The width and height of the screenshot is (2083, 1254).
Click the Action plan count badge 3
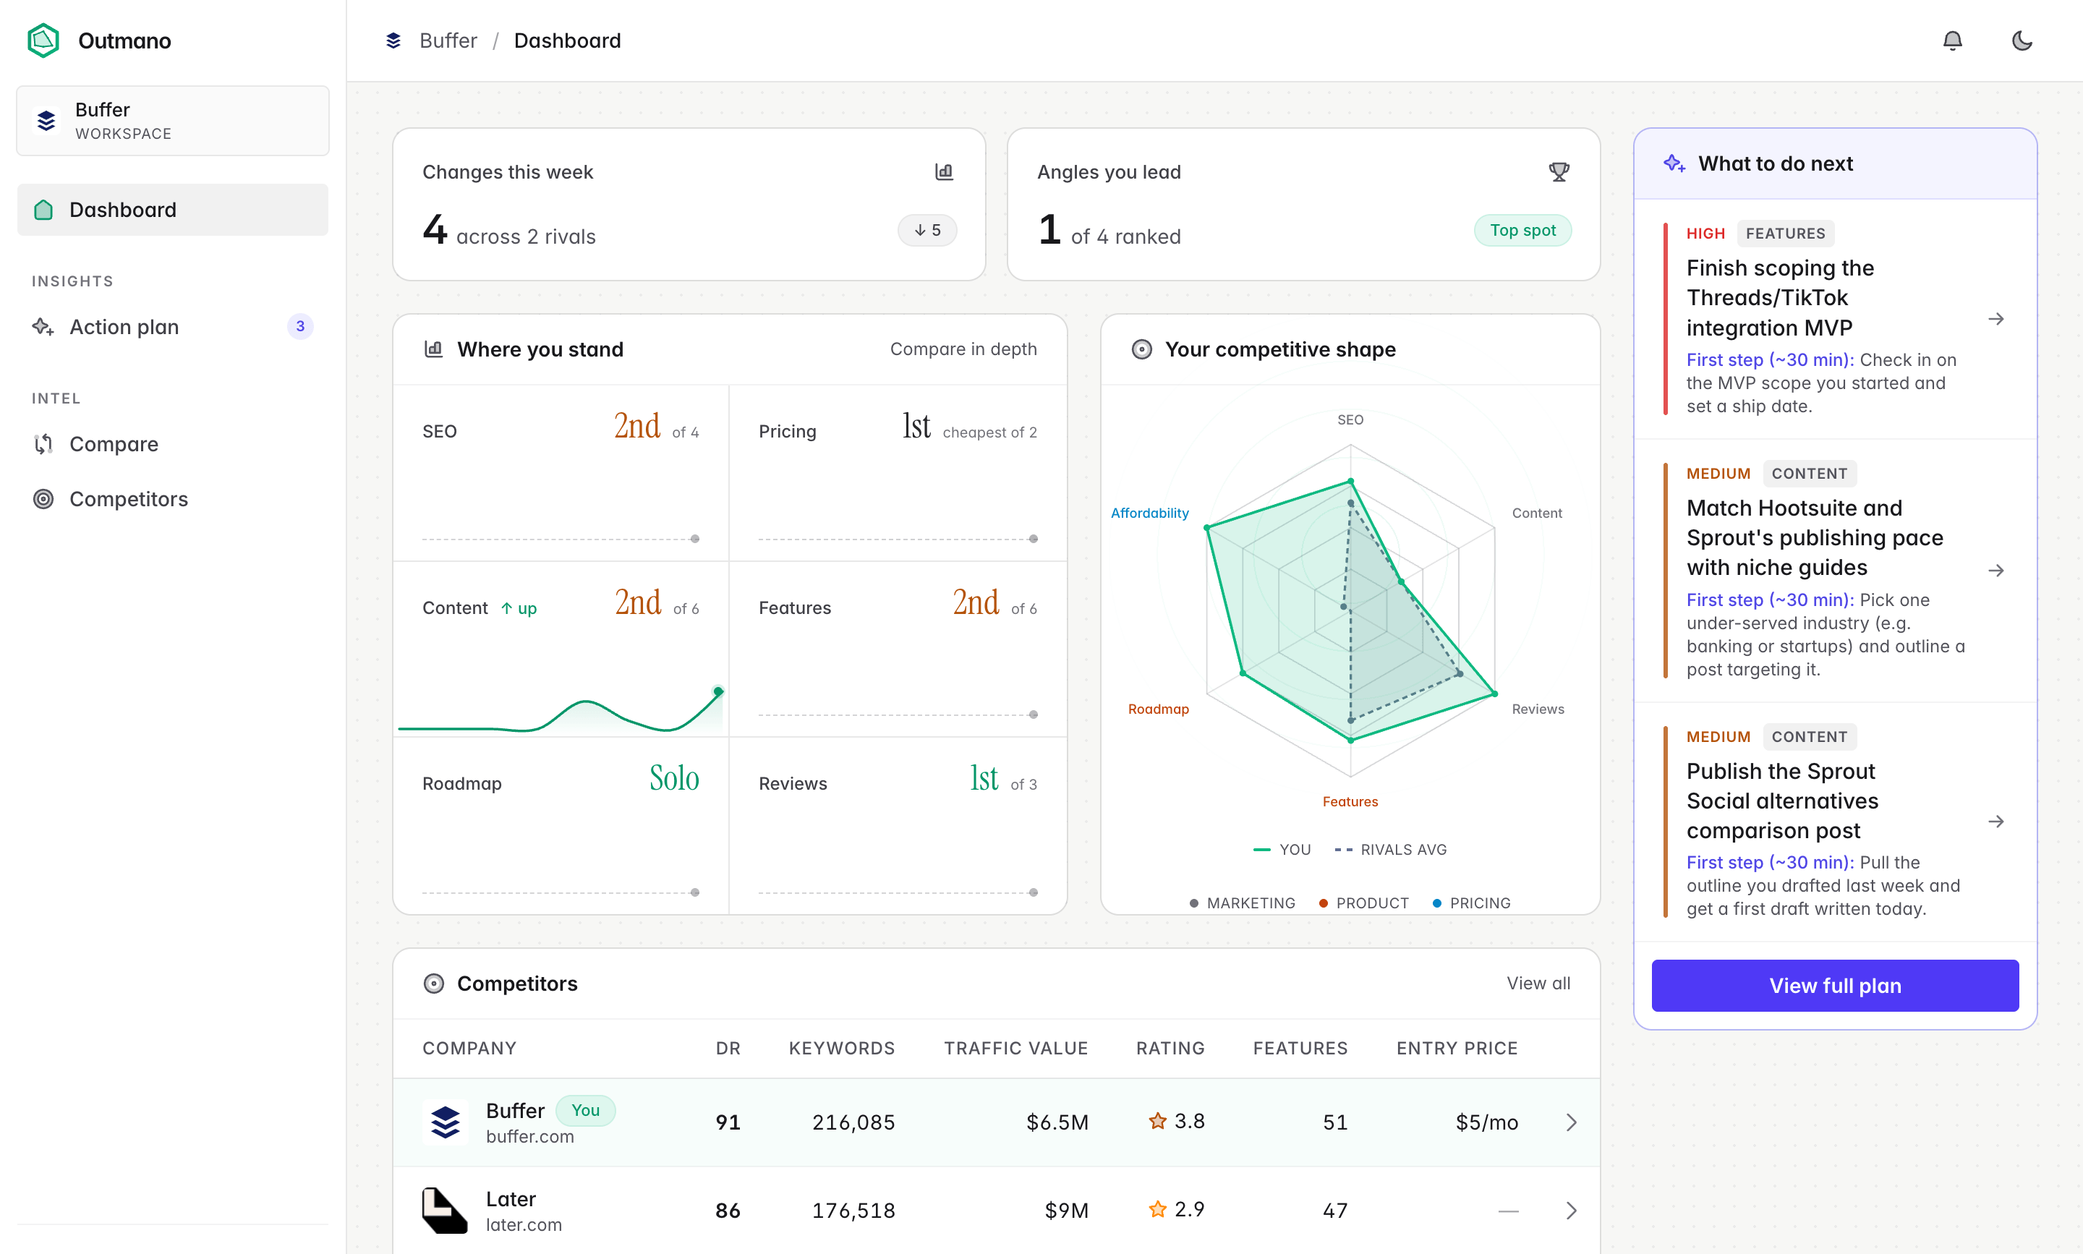pos(300,326)
